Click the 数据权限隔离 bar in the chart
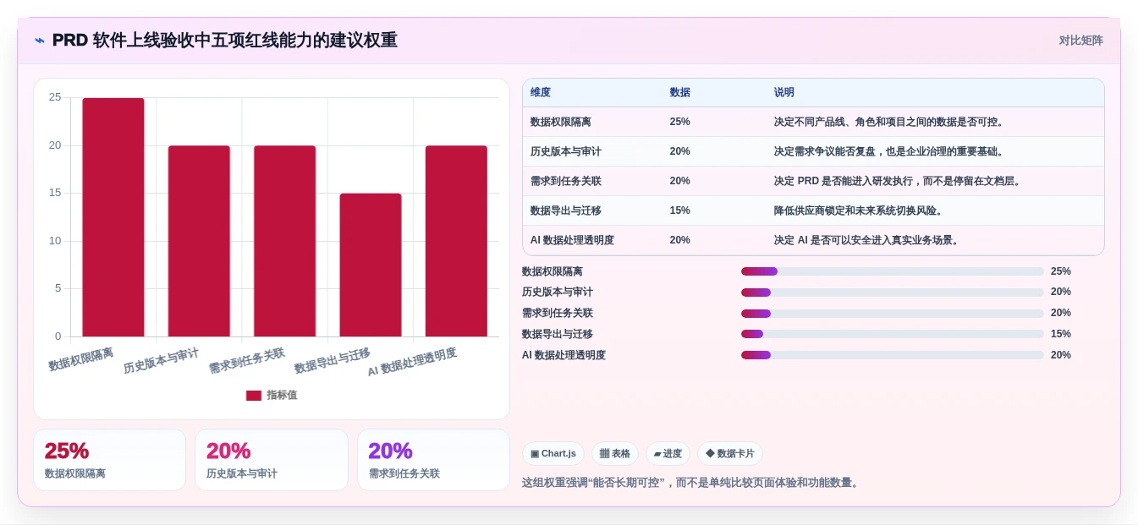Image resolution: width=1138 pixels, height=525 pixels. [x=113, y=217]
